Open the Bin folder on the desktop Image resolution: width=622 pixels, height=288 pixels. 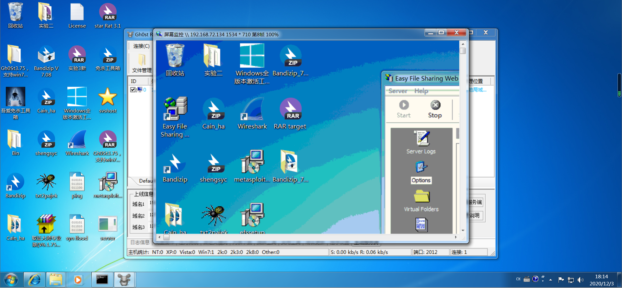click(x=16, y=143)
